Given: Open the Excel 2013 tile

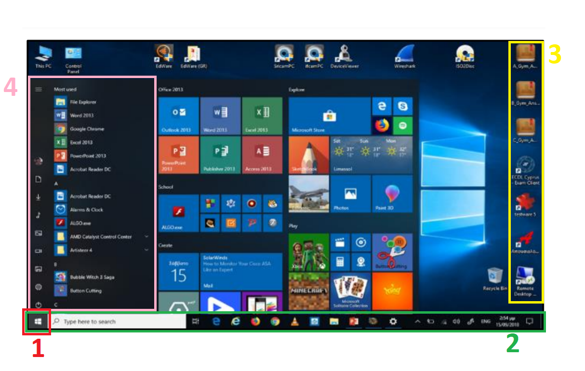Looking at the screenshot, I should coord(262,116).
